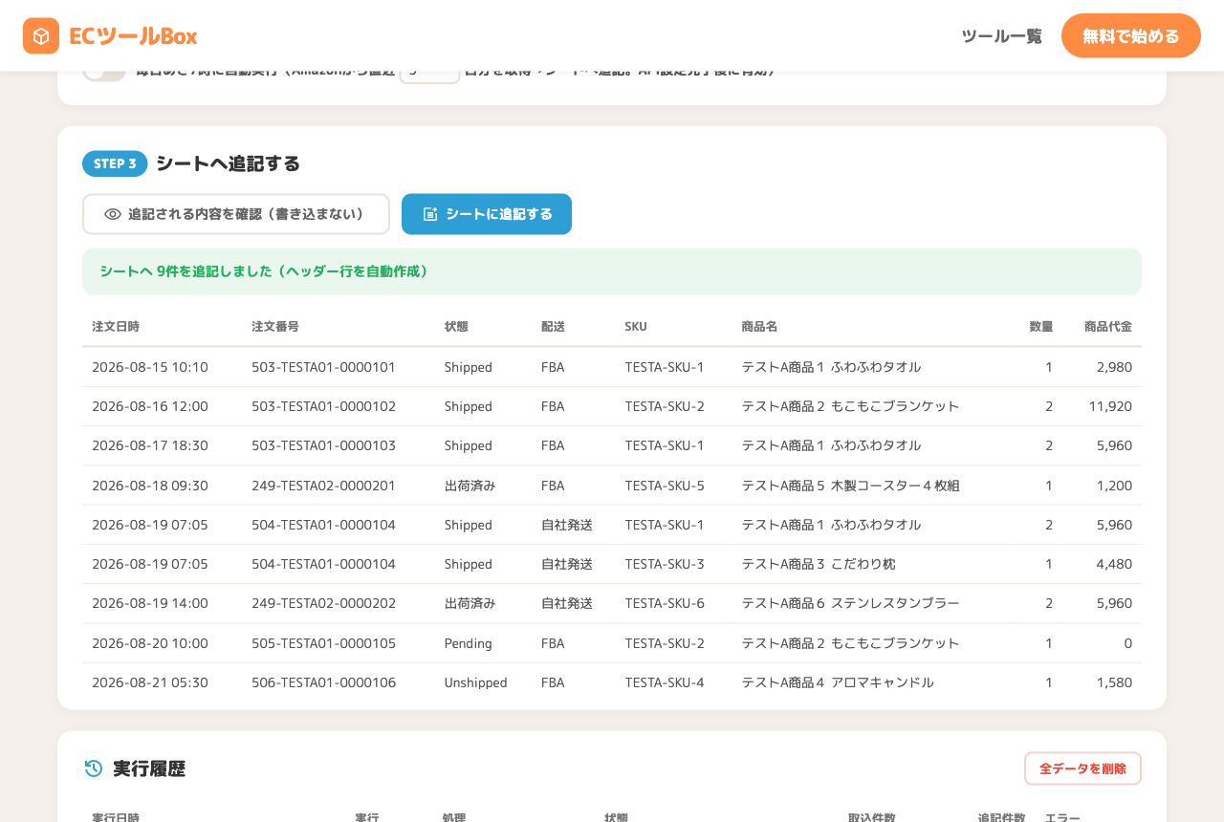
Task: Click the 商品名 column header
Action: point(759,327)
